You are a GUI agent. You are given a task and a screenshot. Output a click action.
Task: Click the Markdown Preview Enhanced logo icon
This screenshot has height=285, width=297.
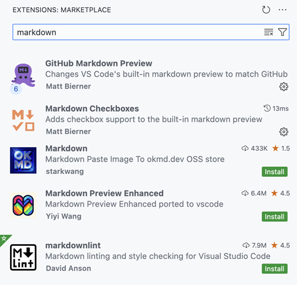23,205
